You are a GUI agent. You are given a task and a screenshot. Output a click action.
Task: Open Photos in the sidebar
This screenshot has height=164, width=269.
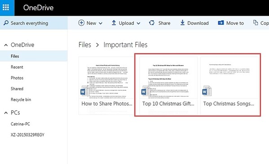point(17,78)
